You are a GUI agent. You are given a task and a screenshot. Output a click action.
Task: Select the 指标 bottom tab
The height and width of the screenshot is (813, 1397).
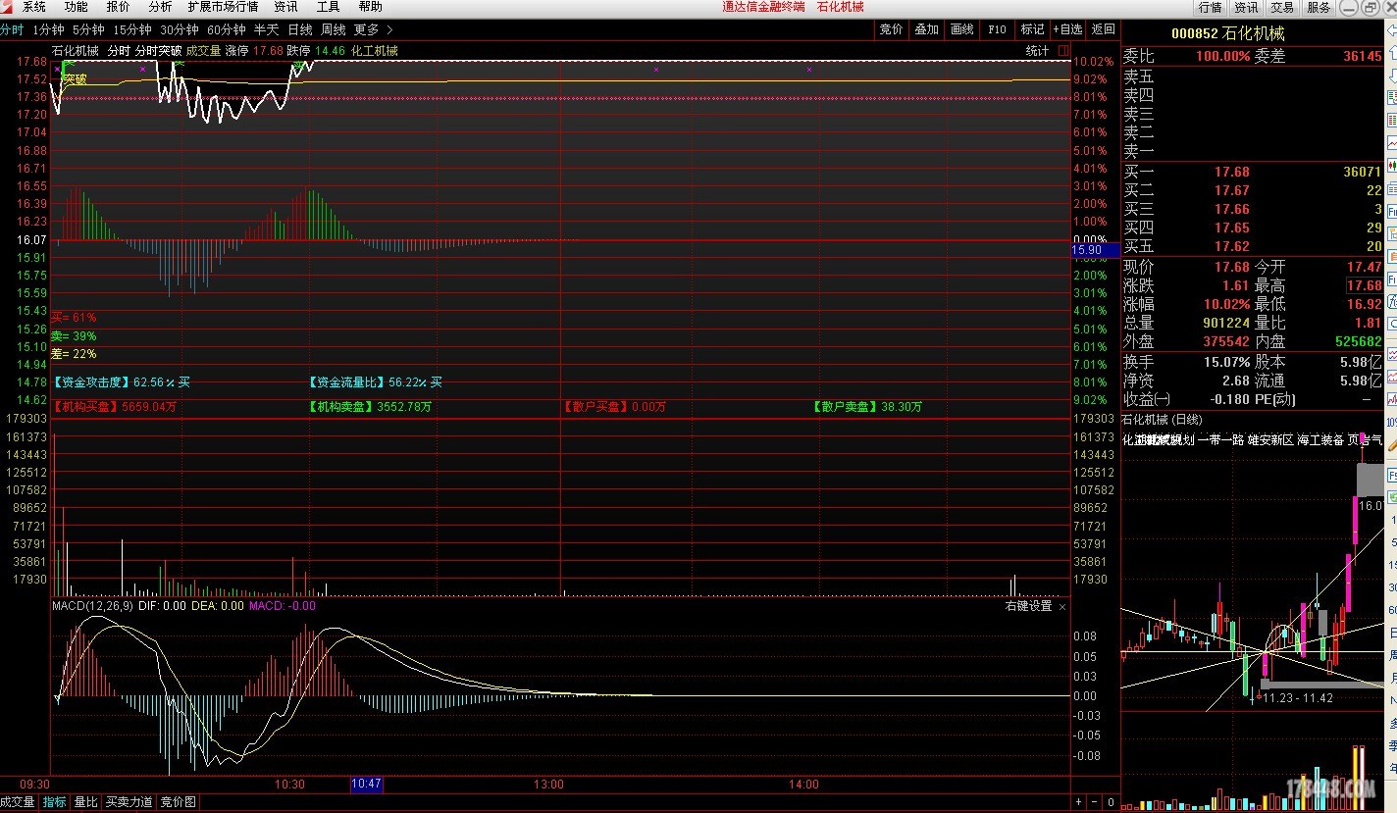(54, 802)
